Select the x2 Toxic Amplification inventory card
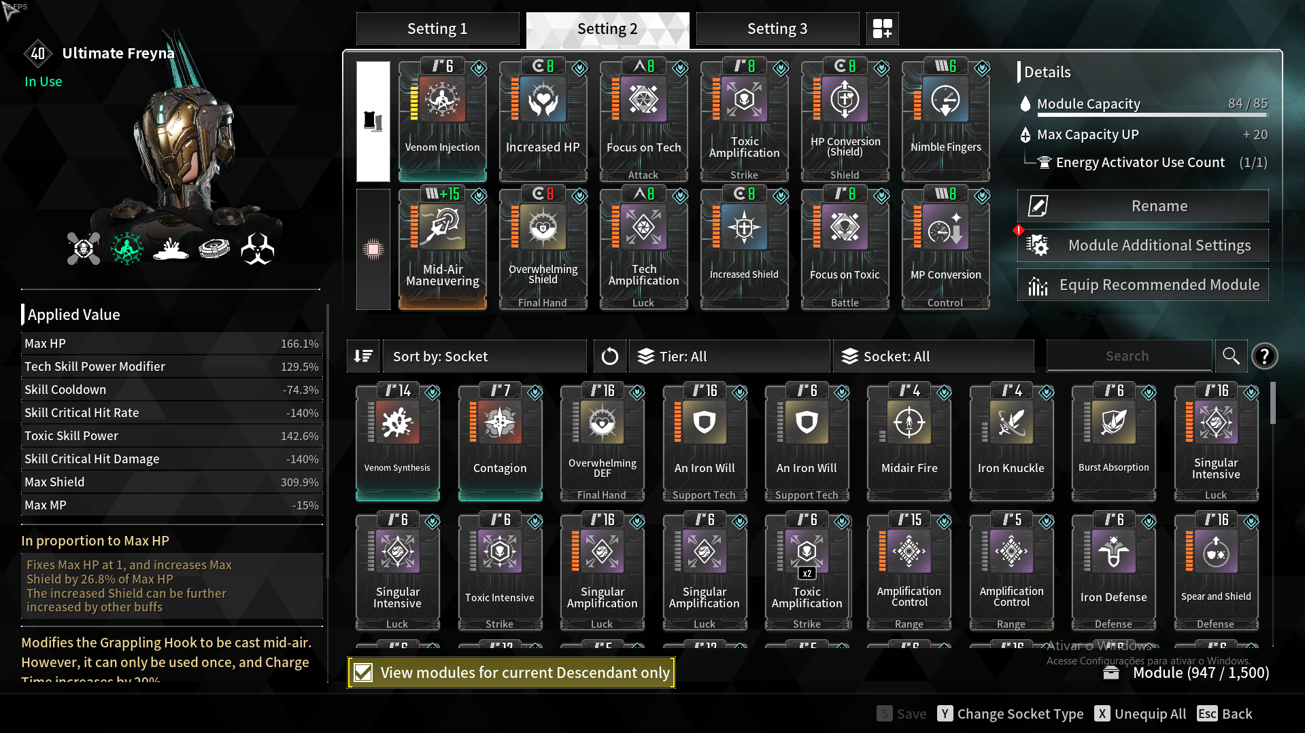This screenshot has height=733, width=1305. tap(807, 571)
